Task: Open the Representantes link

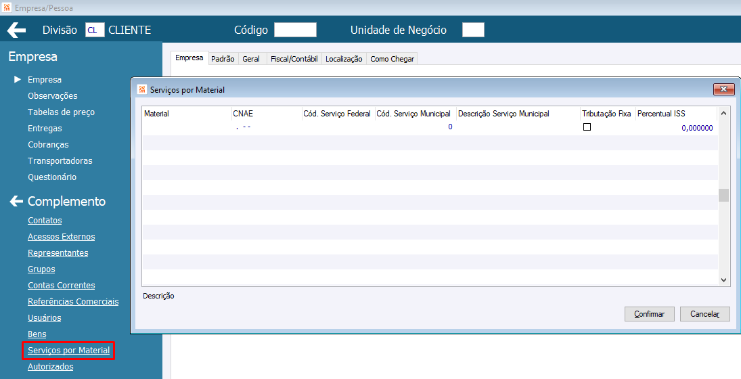Action: click(x=58, y=253)
